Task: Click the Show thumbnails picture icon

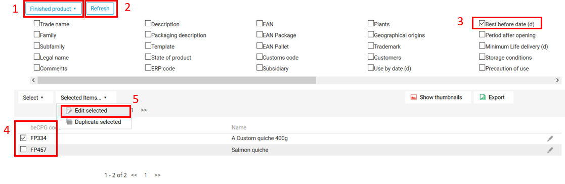Action: (x=414, y=97)
